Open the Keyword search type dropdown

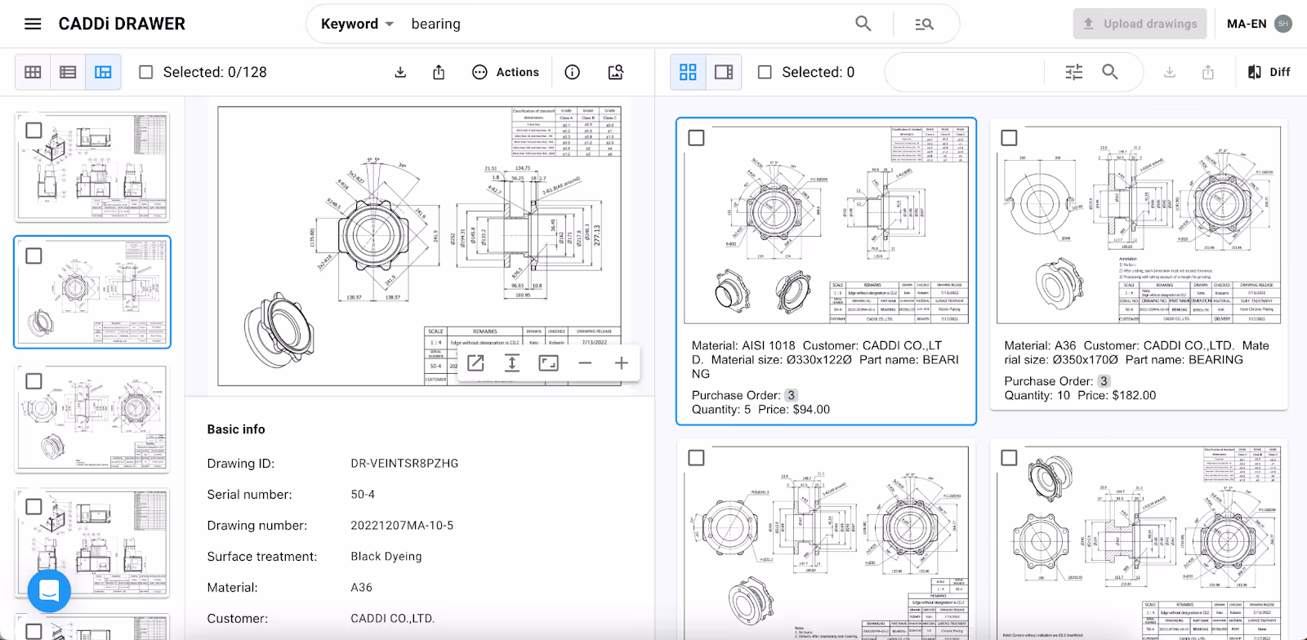point(357,24)
